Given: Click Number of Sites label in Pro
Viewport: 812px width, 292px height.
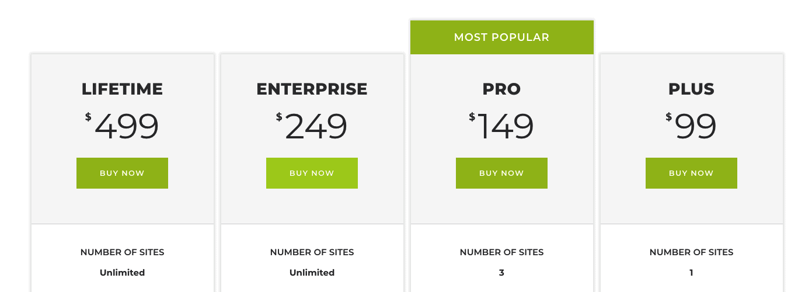Looking at the screenshot, I should click(x=501, y=252).
